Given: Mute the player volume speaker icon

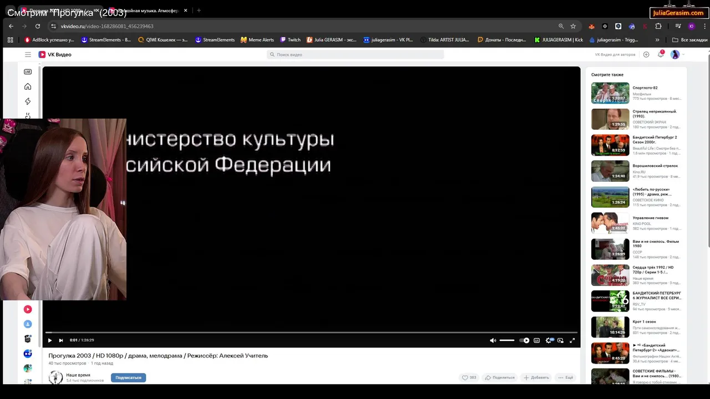Looking at the screenshot, I should tap(493, 340).
